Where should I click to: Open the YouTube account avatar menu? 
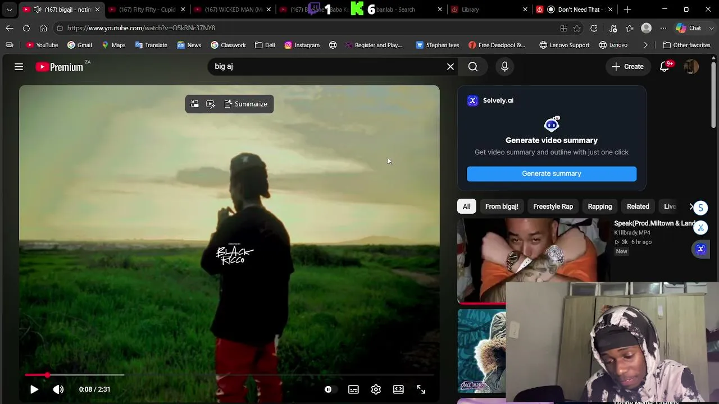[691, 67]
